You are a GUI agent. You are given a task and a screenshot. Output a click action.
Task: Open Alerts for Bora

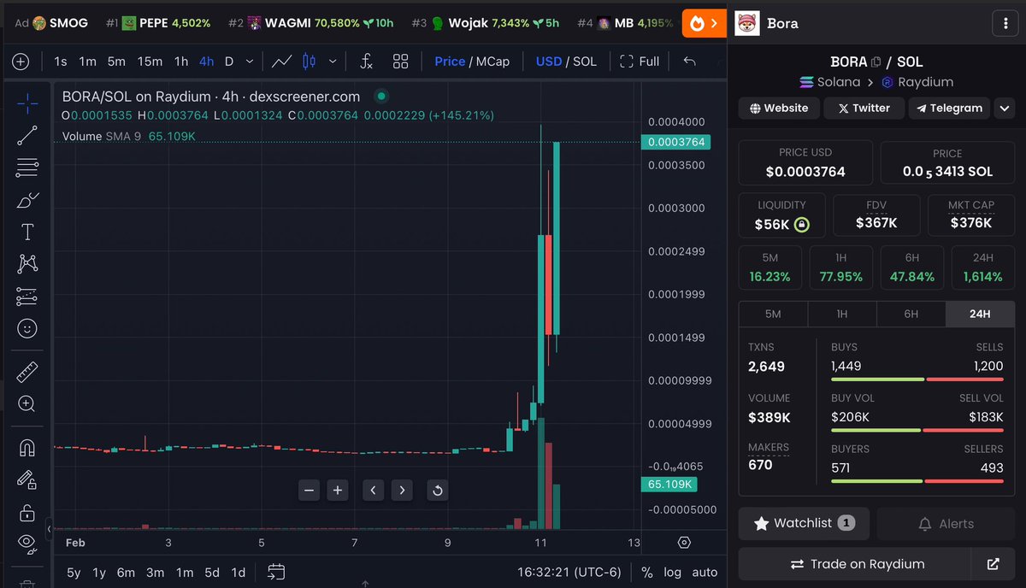[946, 523]
